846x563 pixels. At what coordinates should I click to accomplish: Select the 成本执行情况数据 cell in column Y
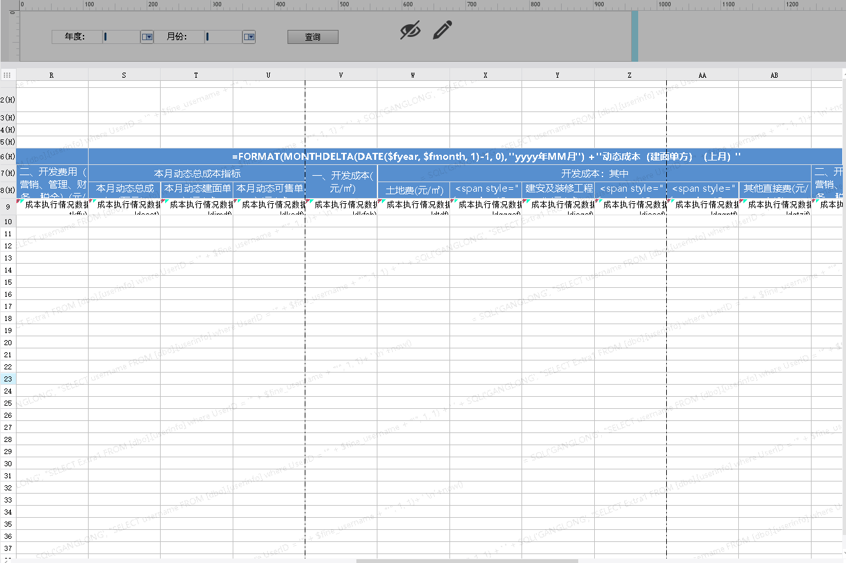tap(558, 206)
